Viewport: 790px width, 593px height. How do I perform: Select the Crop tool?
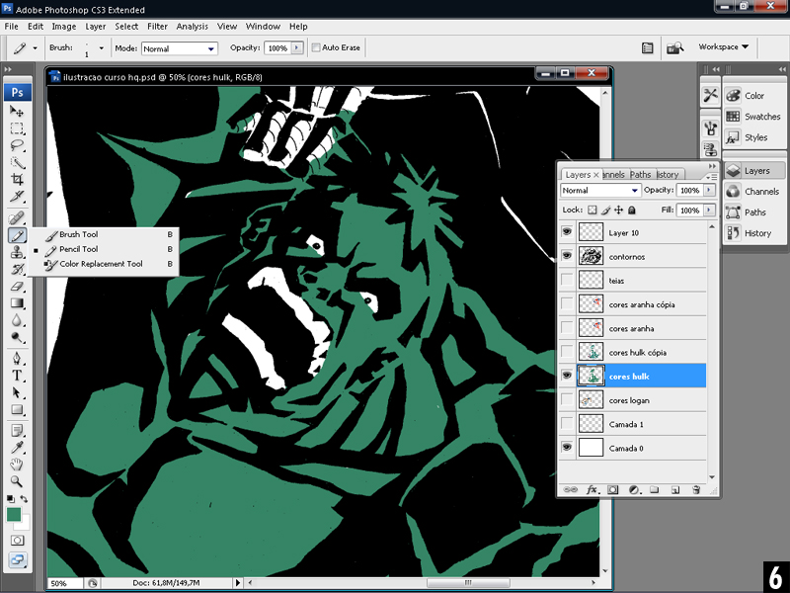click(x=18, y=179)
